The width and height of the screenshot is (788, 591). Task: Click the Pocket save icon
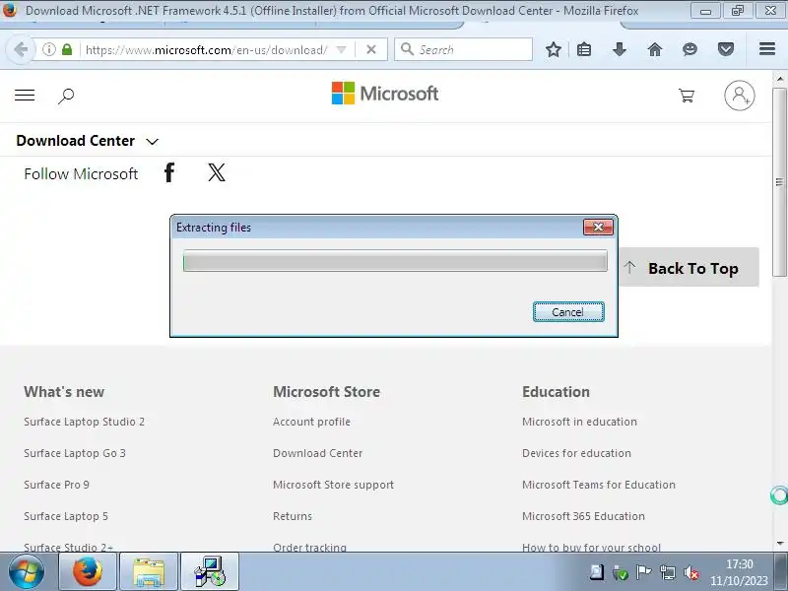tap(726, 49)
